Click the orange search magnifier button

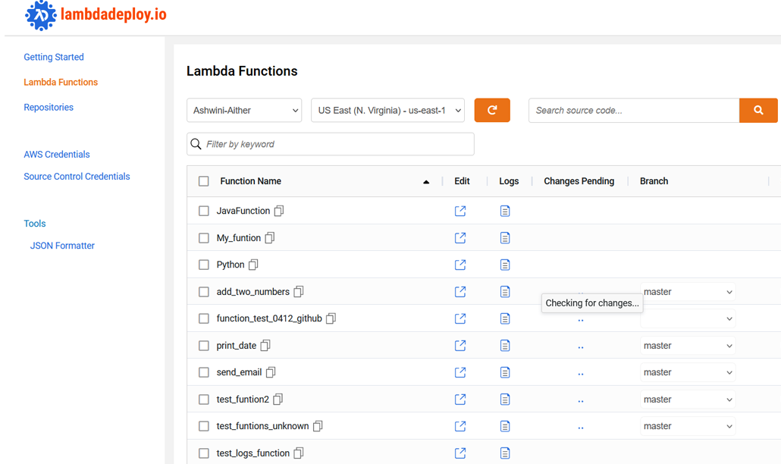pyautogui.click(x=758, y=110)
